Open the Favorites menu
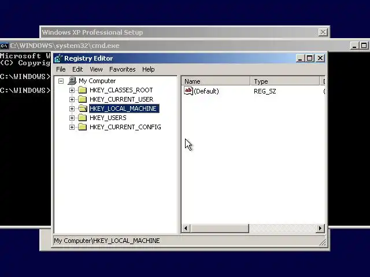 coord(122,69)
